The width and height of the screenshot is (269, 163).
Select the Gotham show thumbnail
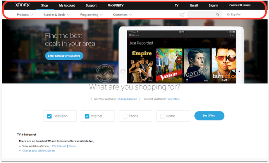pos(197,65)
